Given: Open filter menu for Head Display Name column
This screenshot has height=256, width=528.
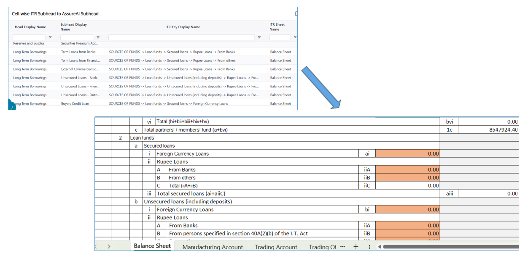Looking at the screenshot, I should coord(50,37).
